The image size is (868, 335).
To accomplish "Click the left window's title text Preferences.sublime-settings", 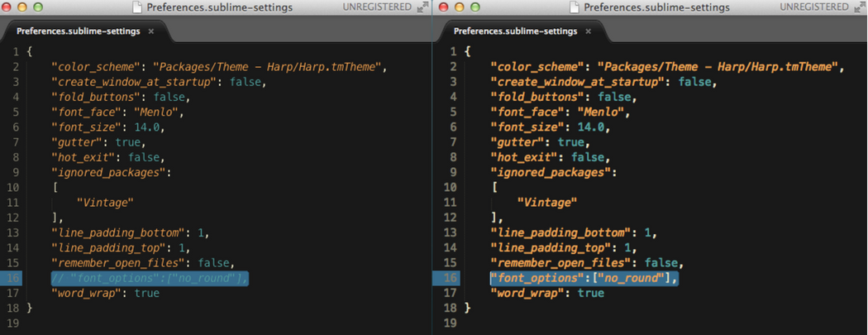I will pyautogui.click(x=220, y=7).
